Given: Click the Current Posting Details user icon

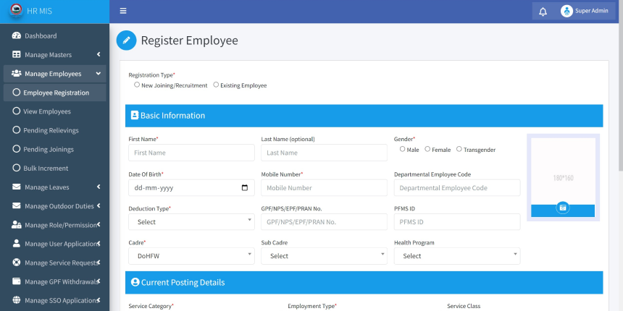Looking at the screenshot, I should coord(135,282).
